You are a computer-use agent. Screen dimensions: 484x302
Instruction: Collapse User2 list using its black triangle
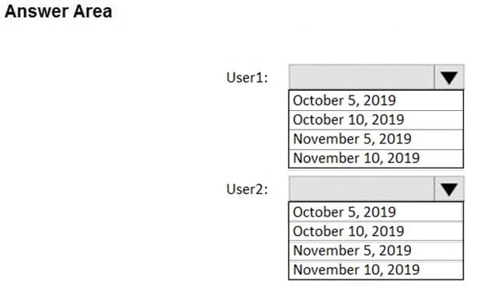point(449,189)
